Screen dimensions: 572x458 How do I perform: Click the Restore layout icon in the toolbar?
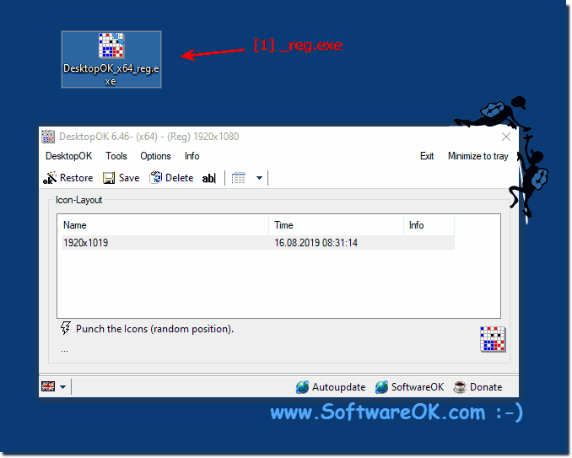(50, 178)
